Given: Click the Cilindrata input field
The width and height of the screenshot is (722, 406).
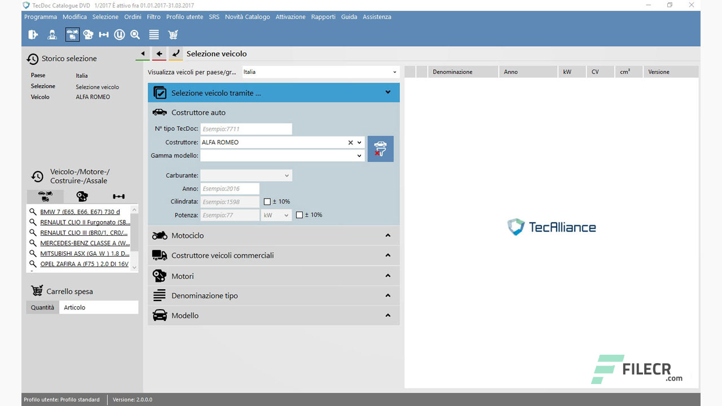Looking at the screenshot, I should click(x=230, y=202).
